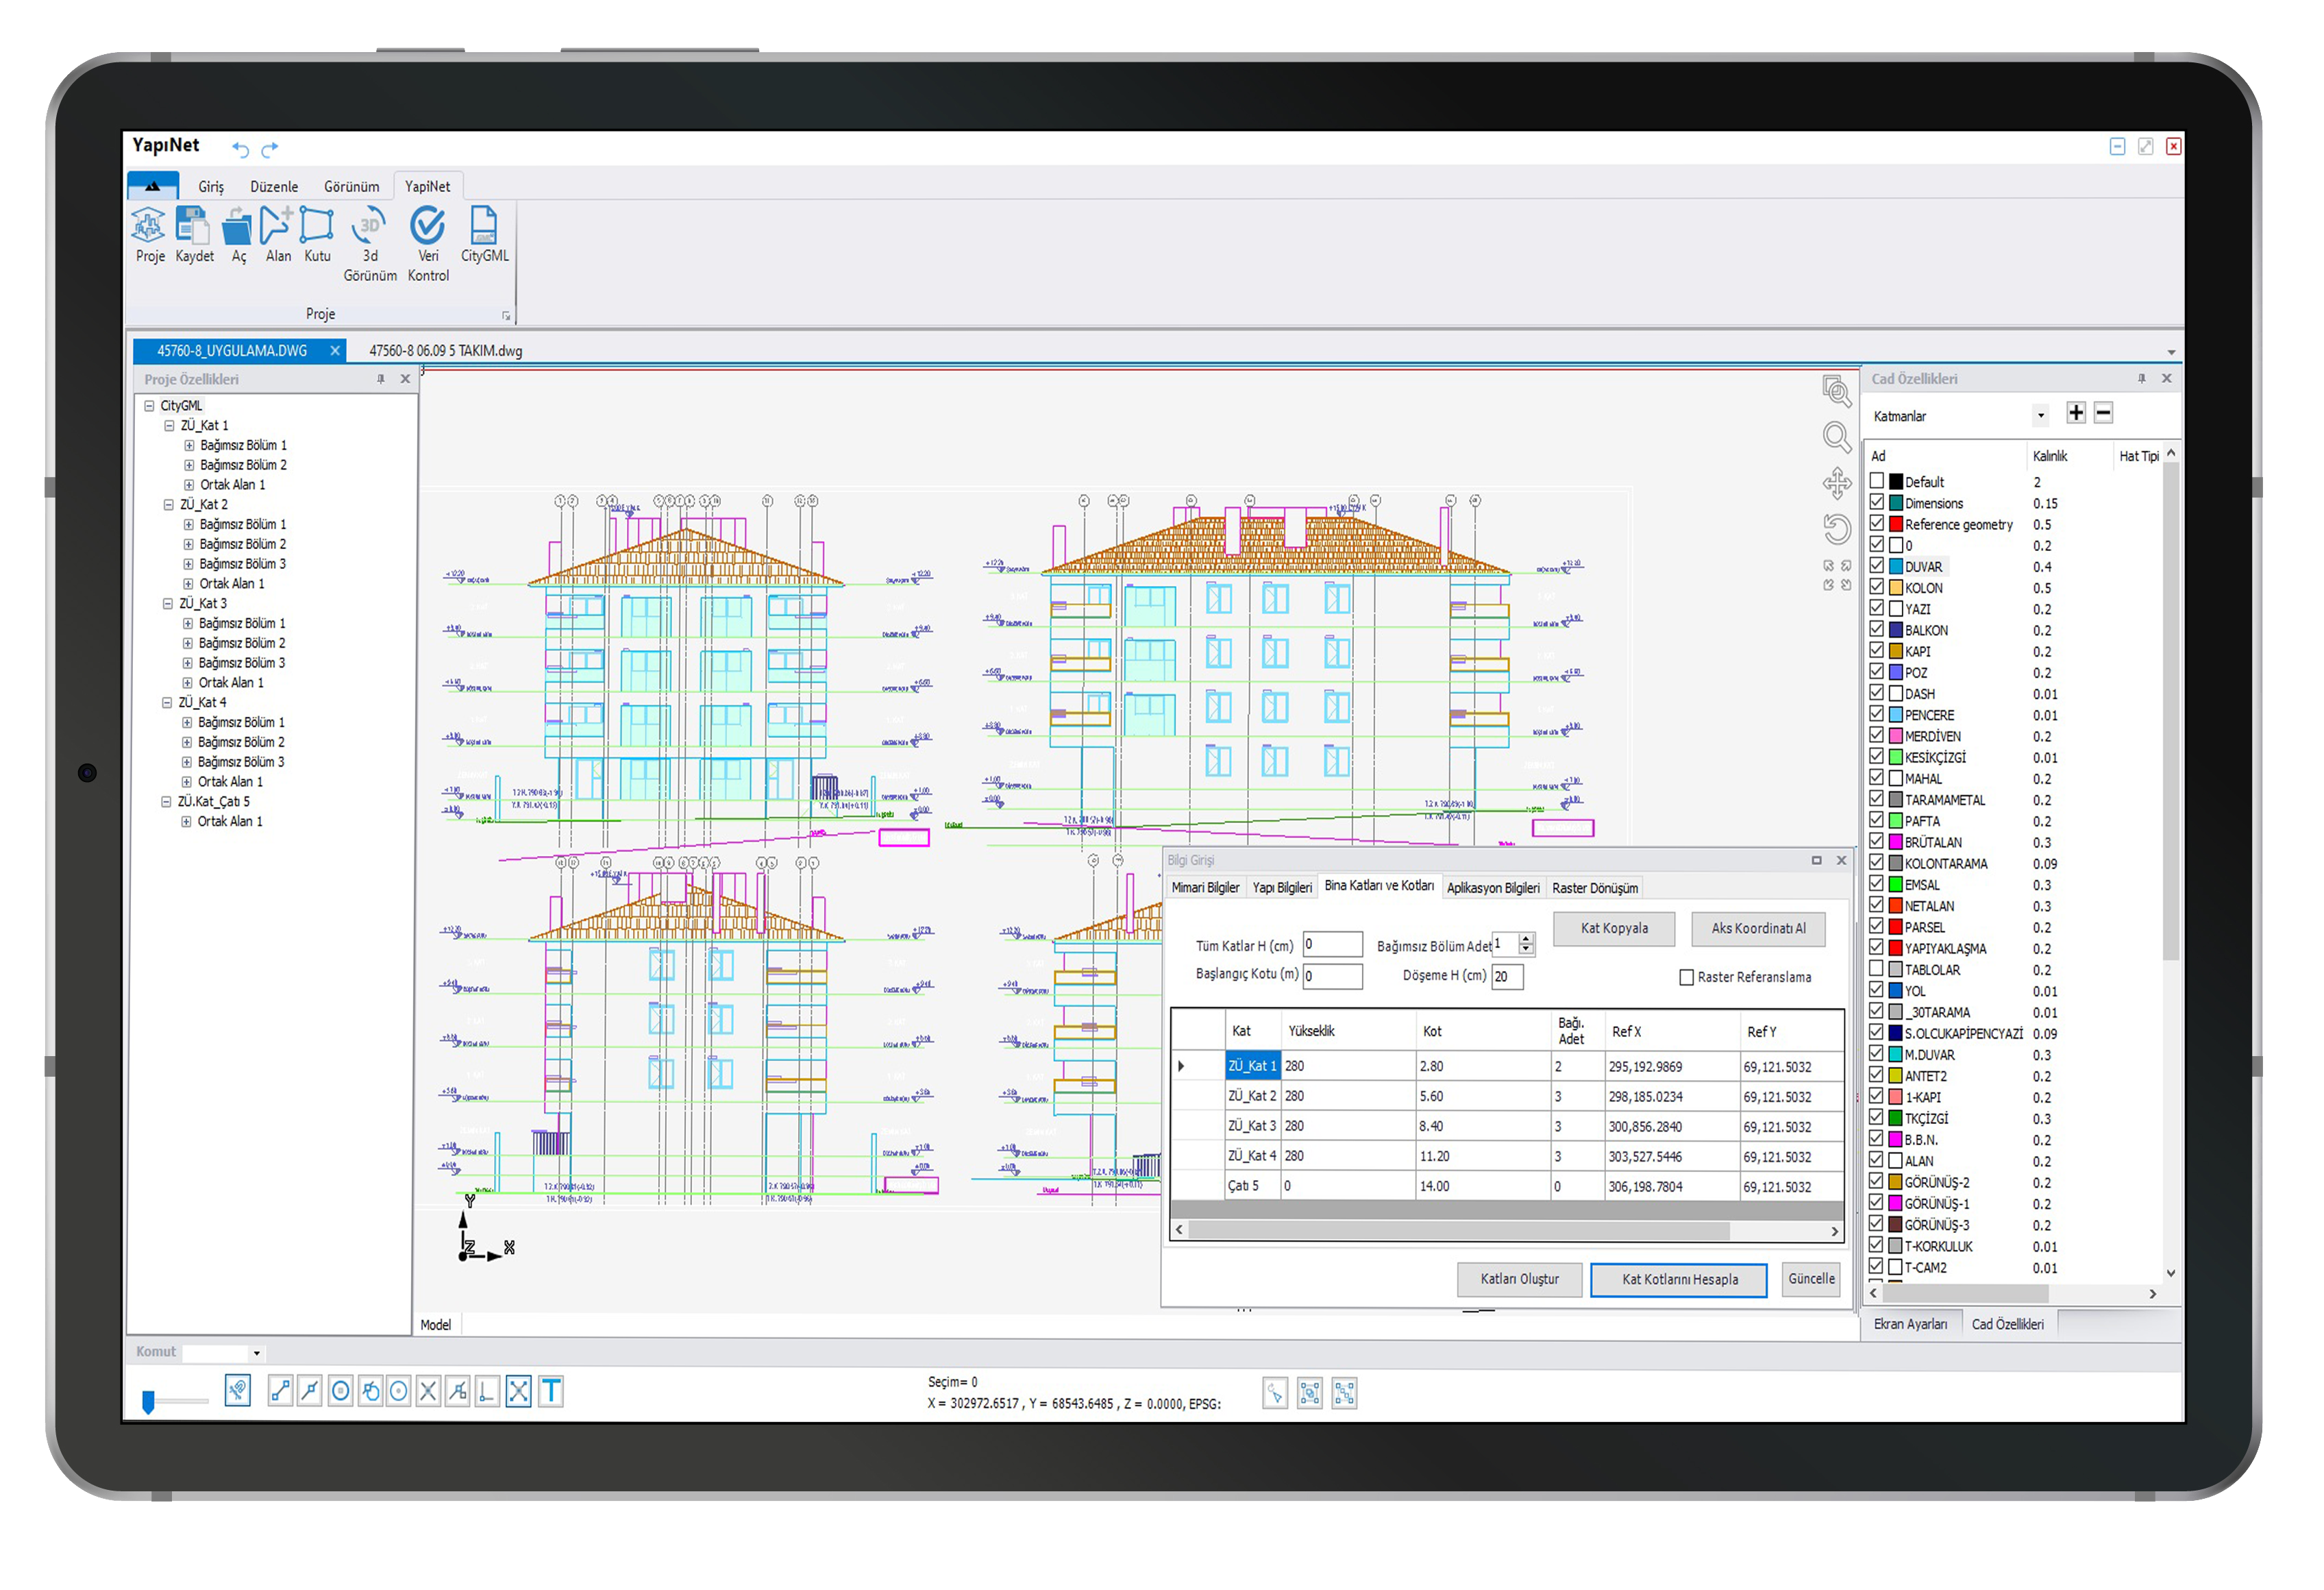Open the Görünüm ribbon tab
This screenshot has width=2324, height=1590.
351,187
